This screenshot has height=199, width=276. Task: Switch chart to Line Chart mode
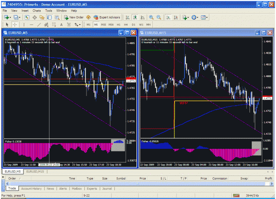click(143, 17)
